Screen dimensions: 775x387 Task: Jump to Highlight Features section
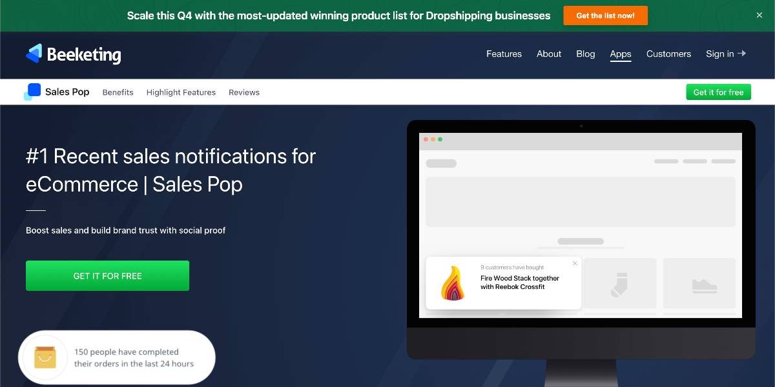(181, 92)
